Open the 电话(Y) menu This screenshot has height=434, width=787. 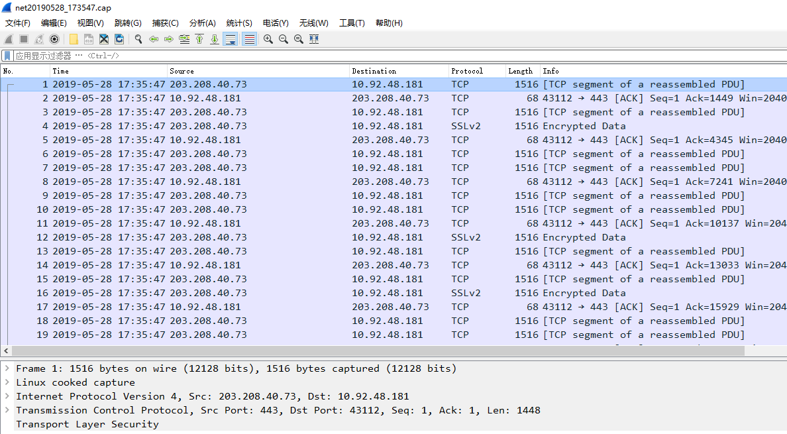276,23
